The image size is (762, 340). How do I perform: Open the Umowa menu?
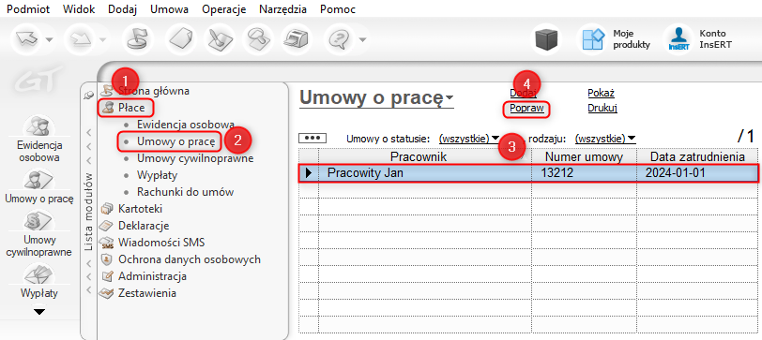[170, 9]
